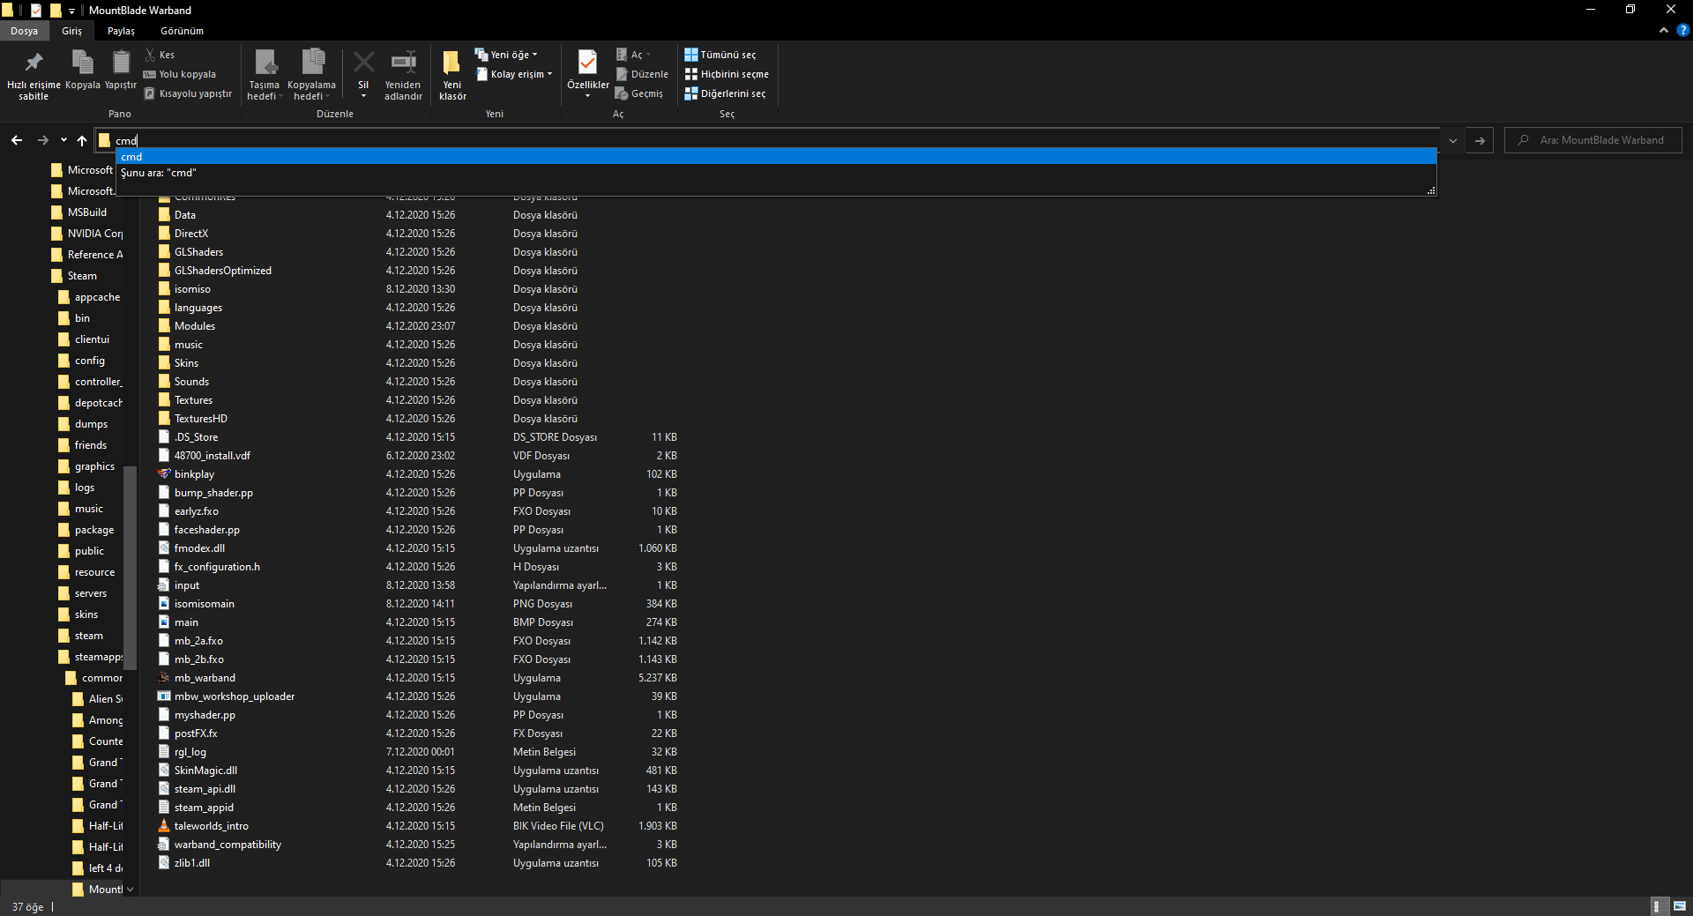
Task: Switch to the Görünüm ribbon tab
Action: [x=182, y=31]
